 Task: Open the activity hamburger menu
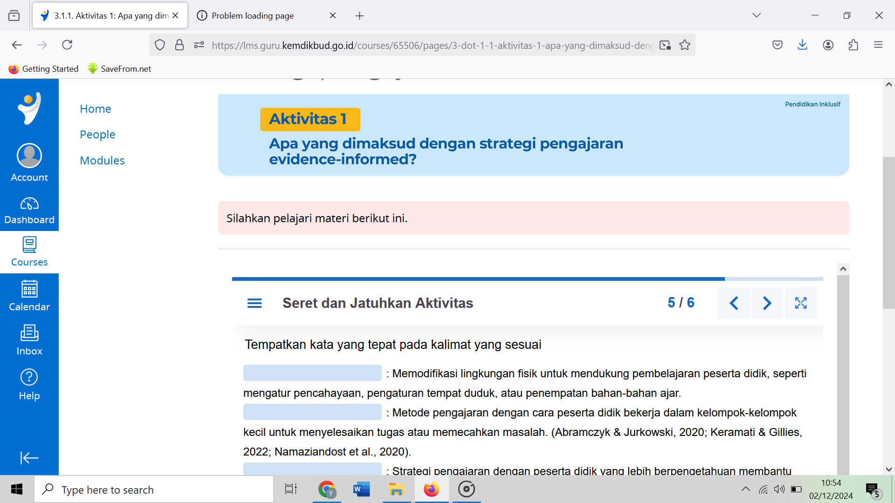[x=255, y=303]
